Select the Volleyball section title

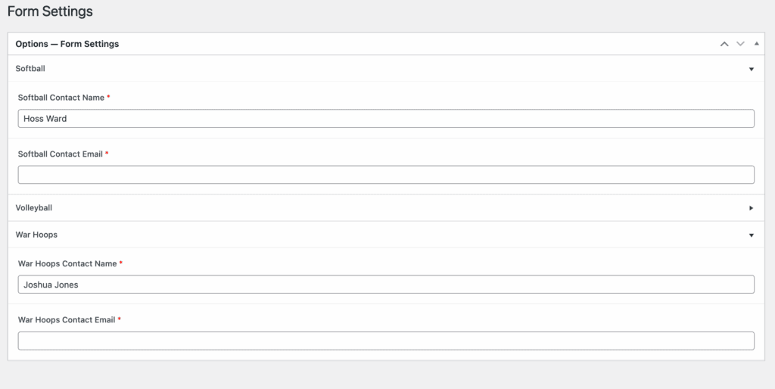(34, 208)
